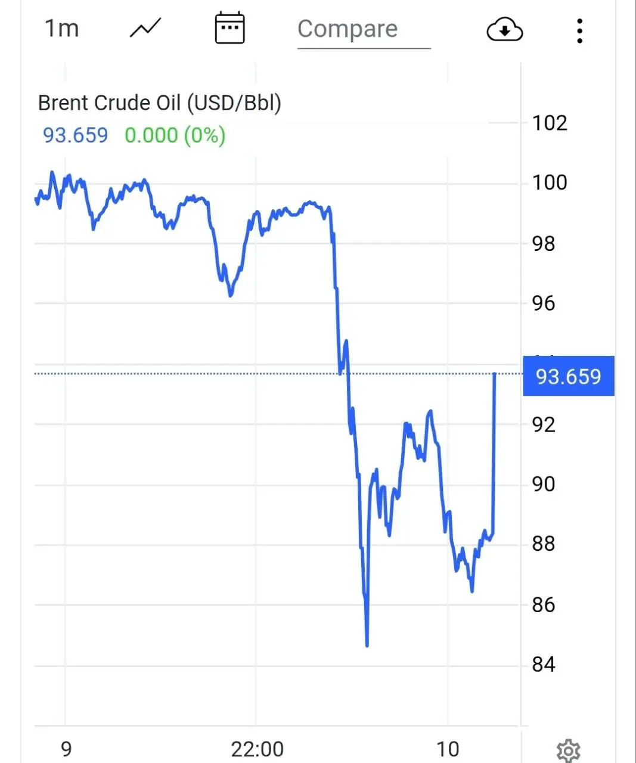
Task: Select the 93.659 current price label
Action: (75, 135)
